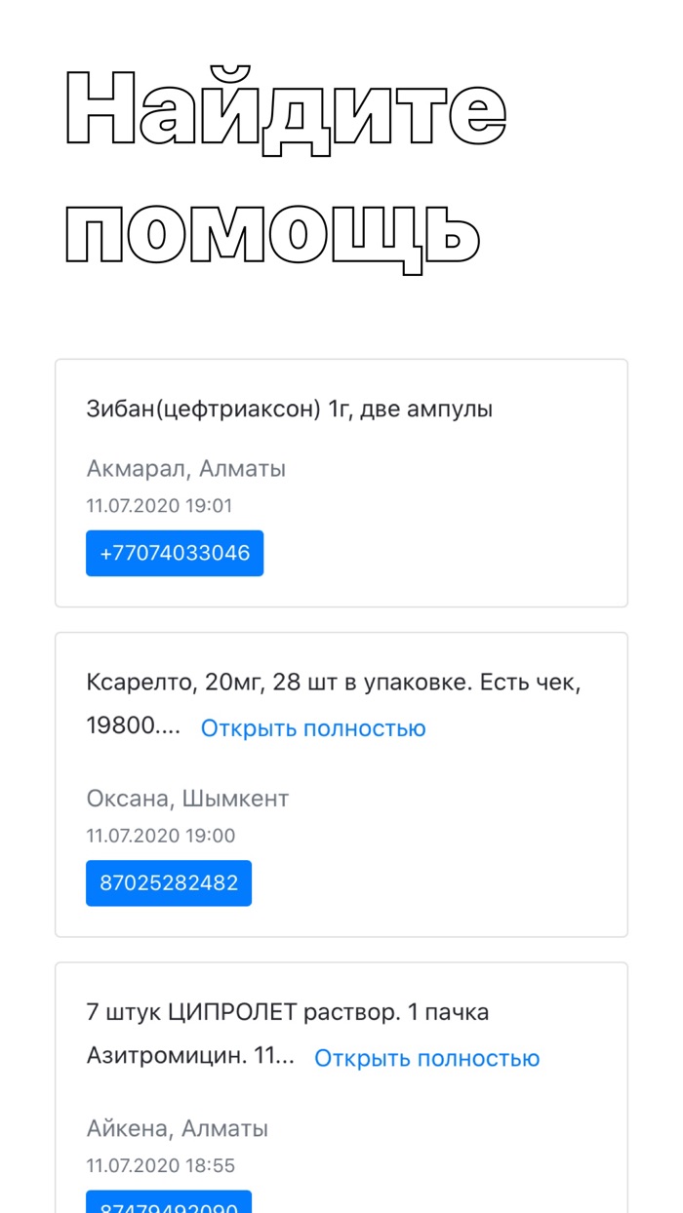Click the truncated 'Азитромицин. 11...' text

click(x=190, y=1058)
